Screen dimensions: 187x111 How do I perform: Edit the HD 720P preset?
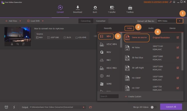point(178,88)
